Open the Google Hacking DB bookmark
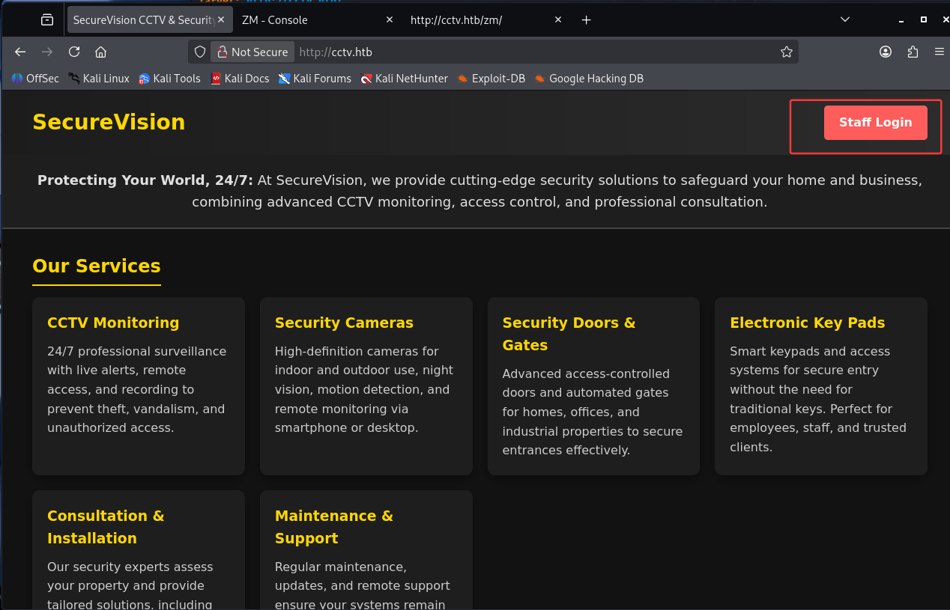Screen dimensions: 950x610 588,79
